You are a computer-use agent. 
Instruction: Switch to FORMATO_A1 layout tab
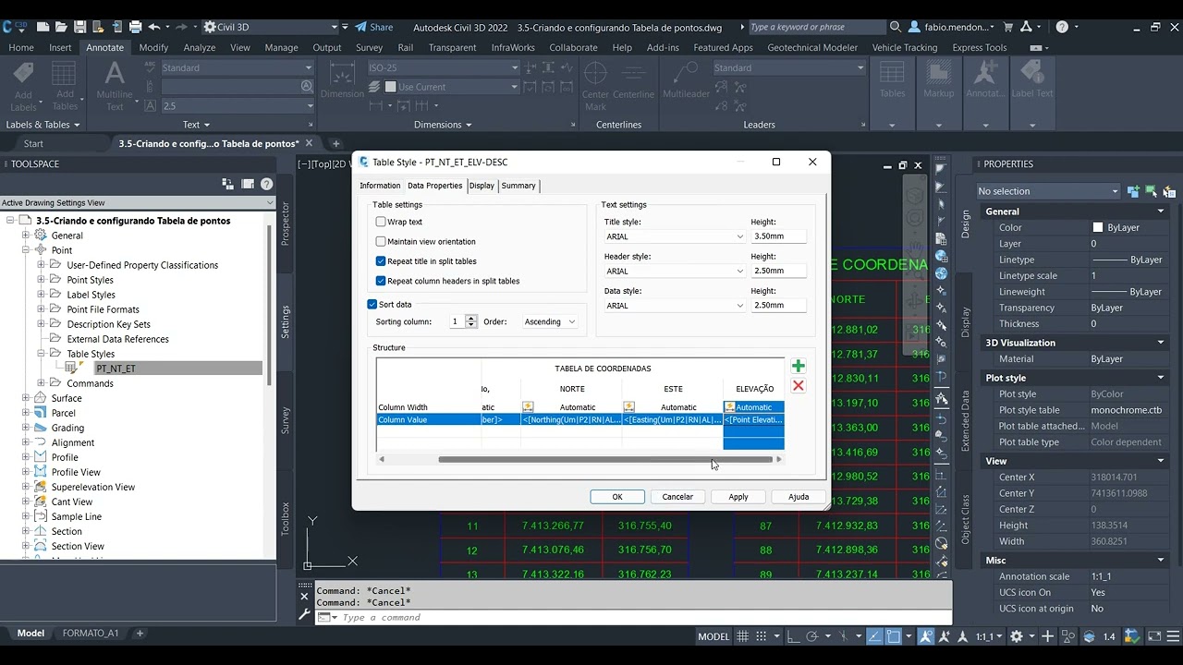click(x=91, y=634)
